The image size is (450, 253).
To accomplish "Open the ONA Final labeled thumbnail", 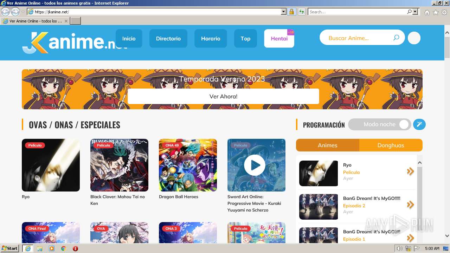I will click(51, 233).
